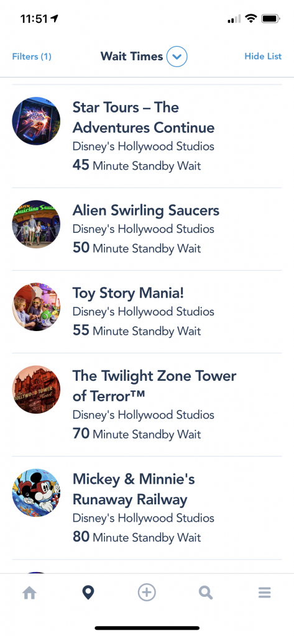This screenshot has height=636, width=294.
Task: Tap the plus circle add button
Action: (x=147, y=593)
